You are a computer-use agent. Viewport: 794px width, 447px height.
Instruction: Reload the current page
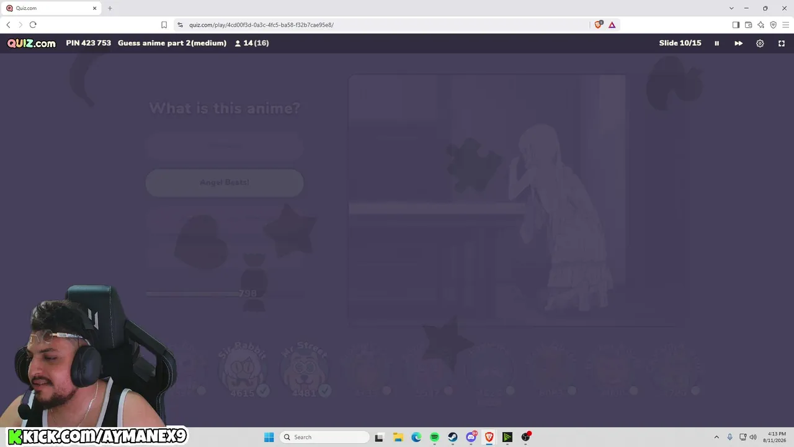(x=33, y=25)
